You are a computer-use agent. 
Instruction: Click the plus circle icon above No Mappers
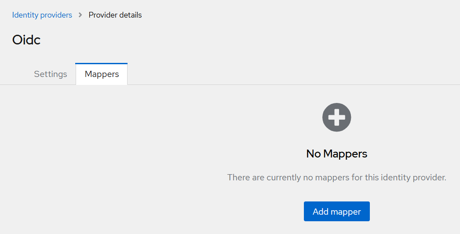point(336,117)
